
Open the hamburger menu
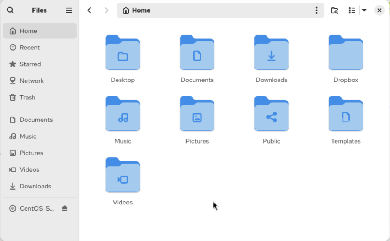click(x=69, y=10)
